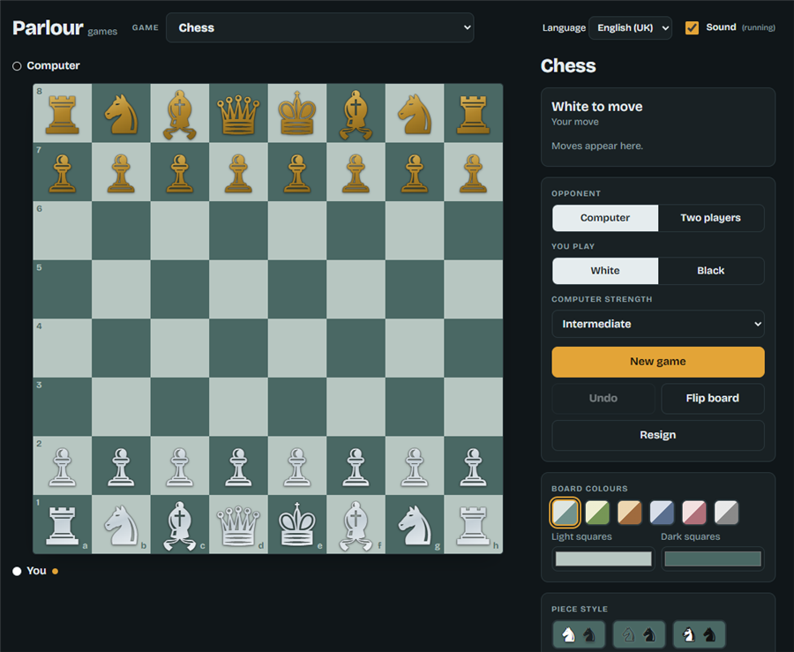
Task: Set opponent to Computer
Action: [x=605, y=218]
